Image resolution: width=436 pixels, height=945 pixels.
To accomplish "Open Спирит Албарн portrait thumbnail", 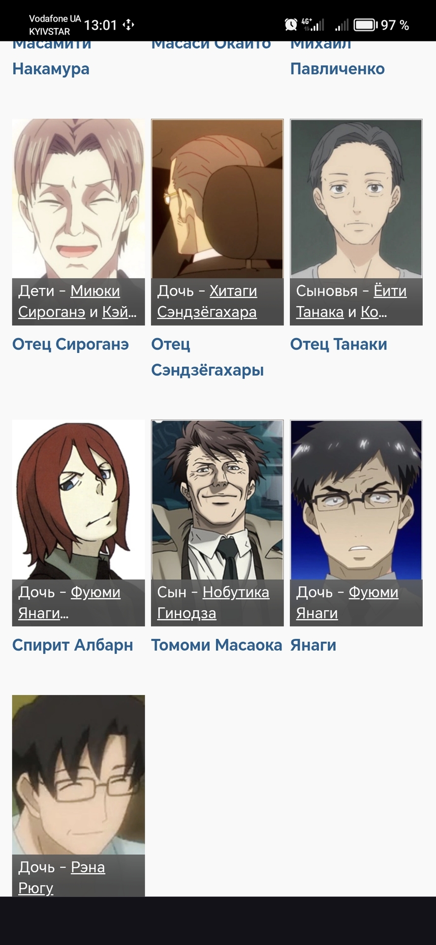I will (78, 500).
